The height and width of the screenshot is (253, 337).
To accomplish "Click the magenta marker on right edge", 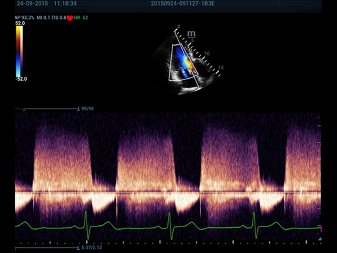I will point(320,229).
